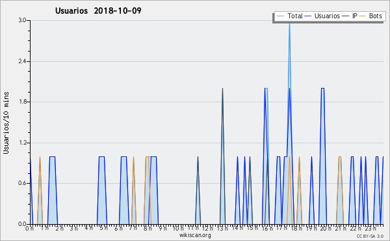390x241 pixels.
Task: Click the Usuarios/10 mins axis label
Action: (x=6, y=122)
